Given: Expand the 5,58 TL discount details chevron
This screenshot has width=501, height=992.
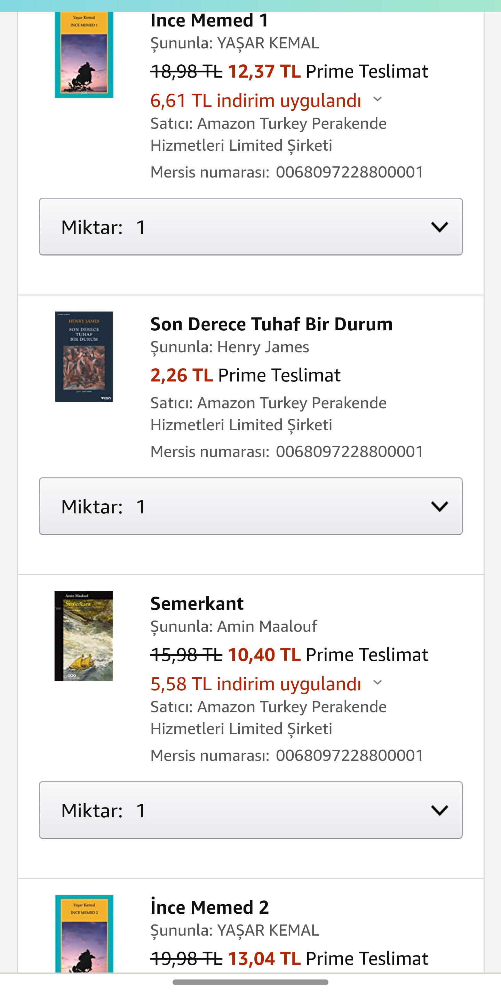Looking at the screenshot, I should click(377, 683).
